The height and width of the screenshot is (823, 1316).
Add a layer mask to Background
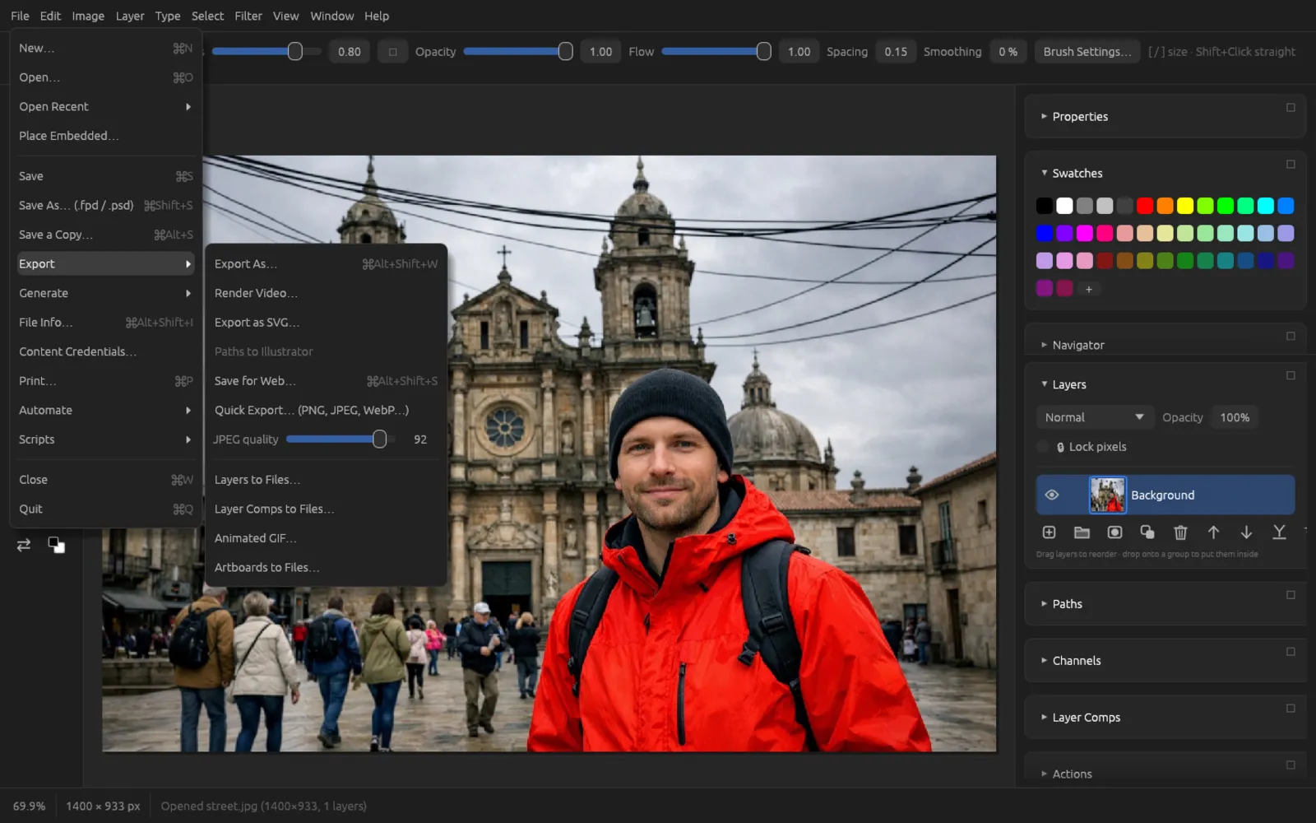pyautogui.click(x=1114, y=532)
